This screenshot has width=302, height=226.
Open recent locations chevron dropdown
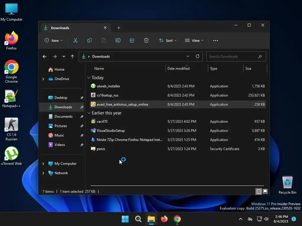tap(64, 56)
